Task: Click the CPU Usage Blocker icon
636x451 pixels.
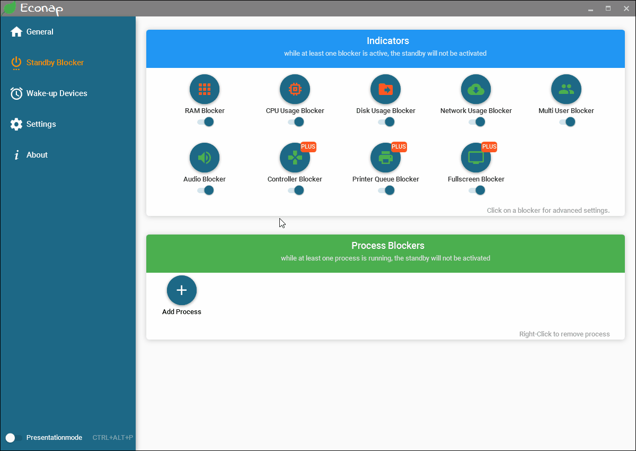Action: coord(295,89)
